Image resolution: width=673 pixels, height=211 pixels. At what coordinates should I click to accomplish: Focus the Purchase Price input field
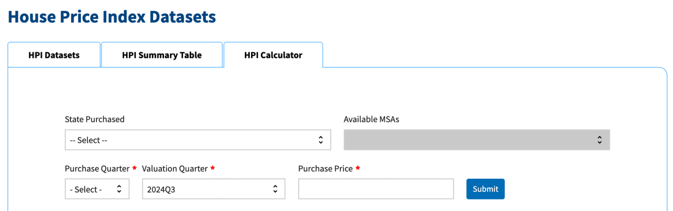376,189
